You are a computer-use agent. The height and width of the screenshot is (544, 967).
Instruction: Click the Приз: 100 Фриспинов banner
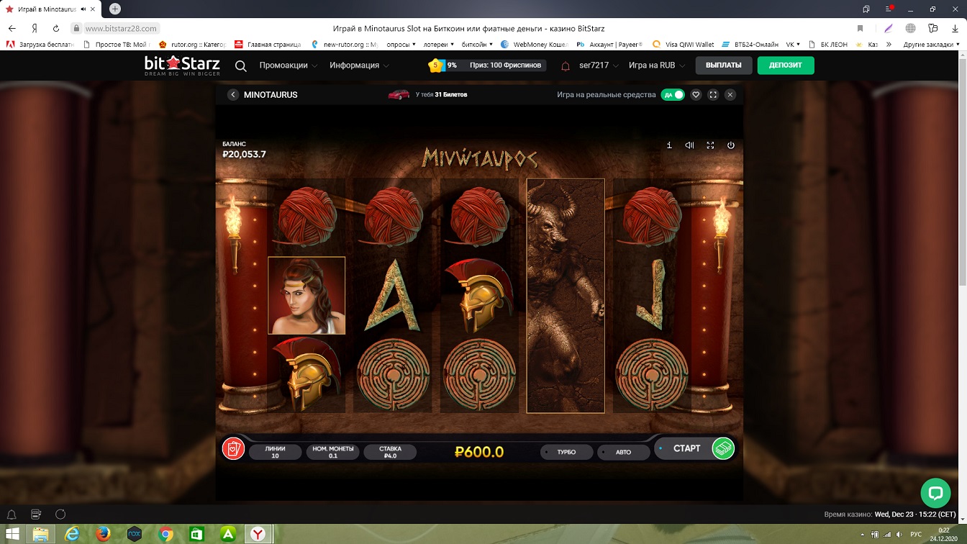coord(505,65)
